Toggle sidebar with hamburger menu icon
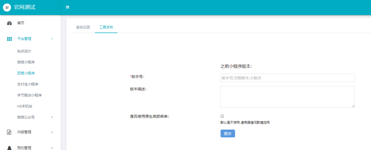371x150 pixels. coord(68,7)
